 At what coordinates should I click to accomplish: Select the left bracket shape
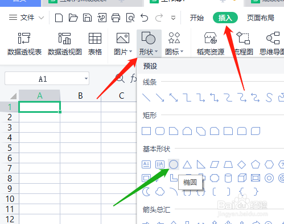coord(215,192)
